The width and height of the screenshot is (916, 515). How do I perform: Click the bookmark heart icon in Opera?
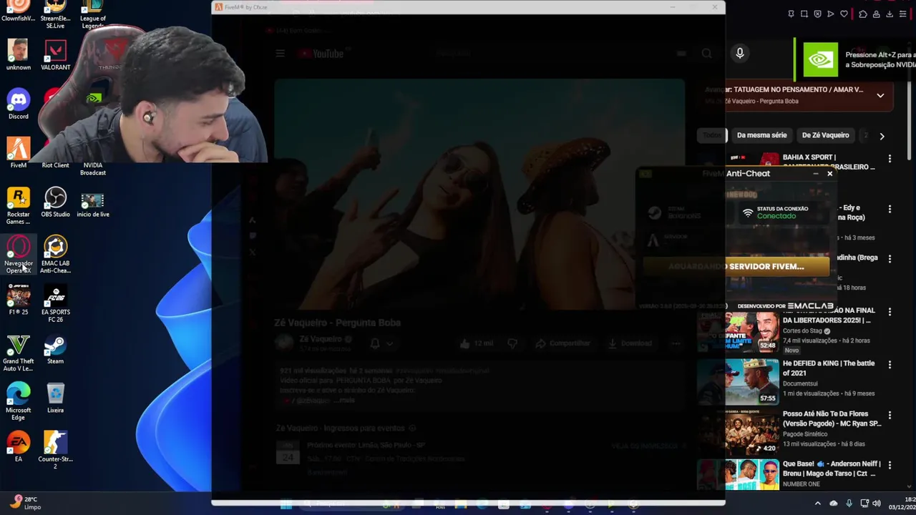point(844,14)
